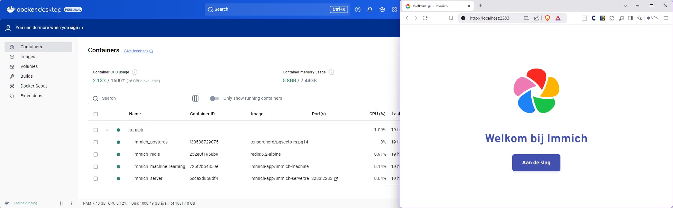
Task: Click the Give feedback link
Action: click(136, 51)
